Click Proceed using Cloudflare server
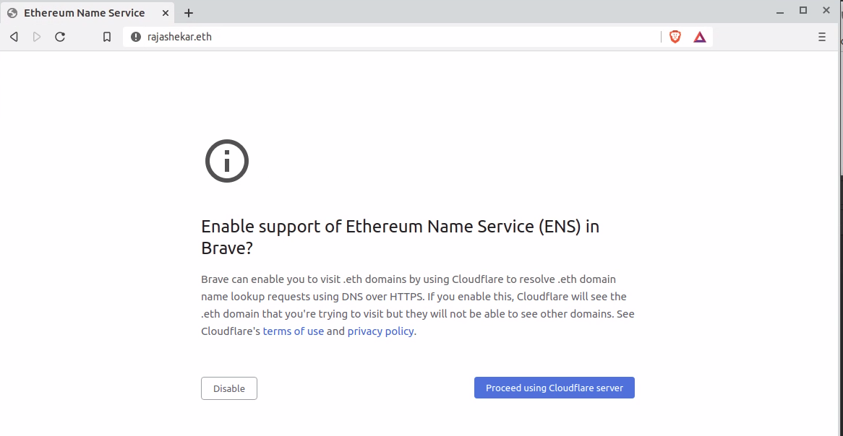 555,388
